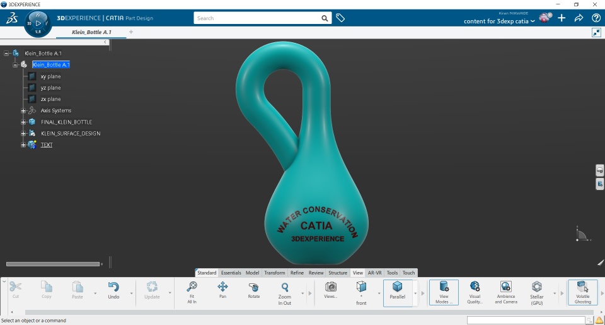Collapse the highlighted Klein_Bottle A.1 child node
This screenshot has height=325, width=605.
click(x=15, y=65)
